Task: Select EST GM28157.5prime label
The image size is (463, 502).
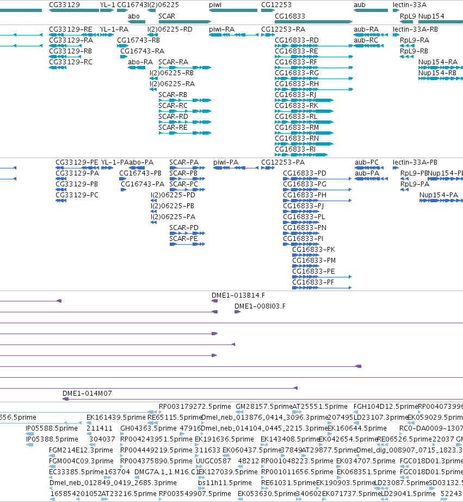Action: coord(264,406)
